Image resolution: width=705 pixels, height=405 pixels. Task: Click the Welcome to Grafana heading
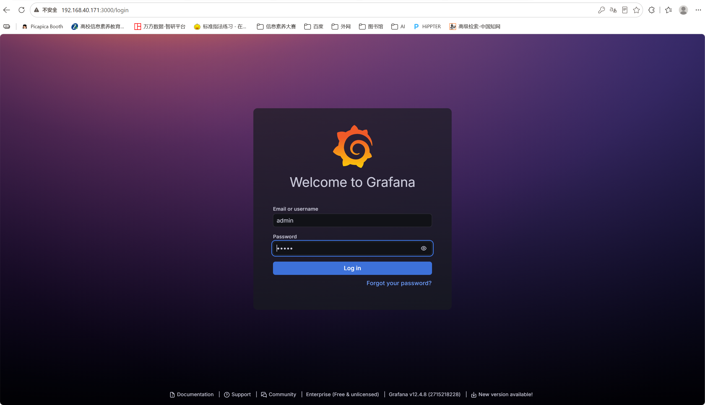pyautogui.click(x=352, y=182)
